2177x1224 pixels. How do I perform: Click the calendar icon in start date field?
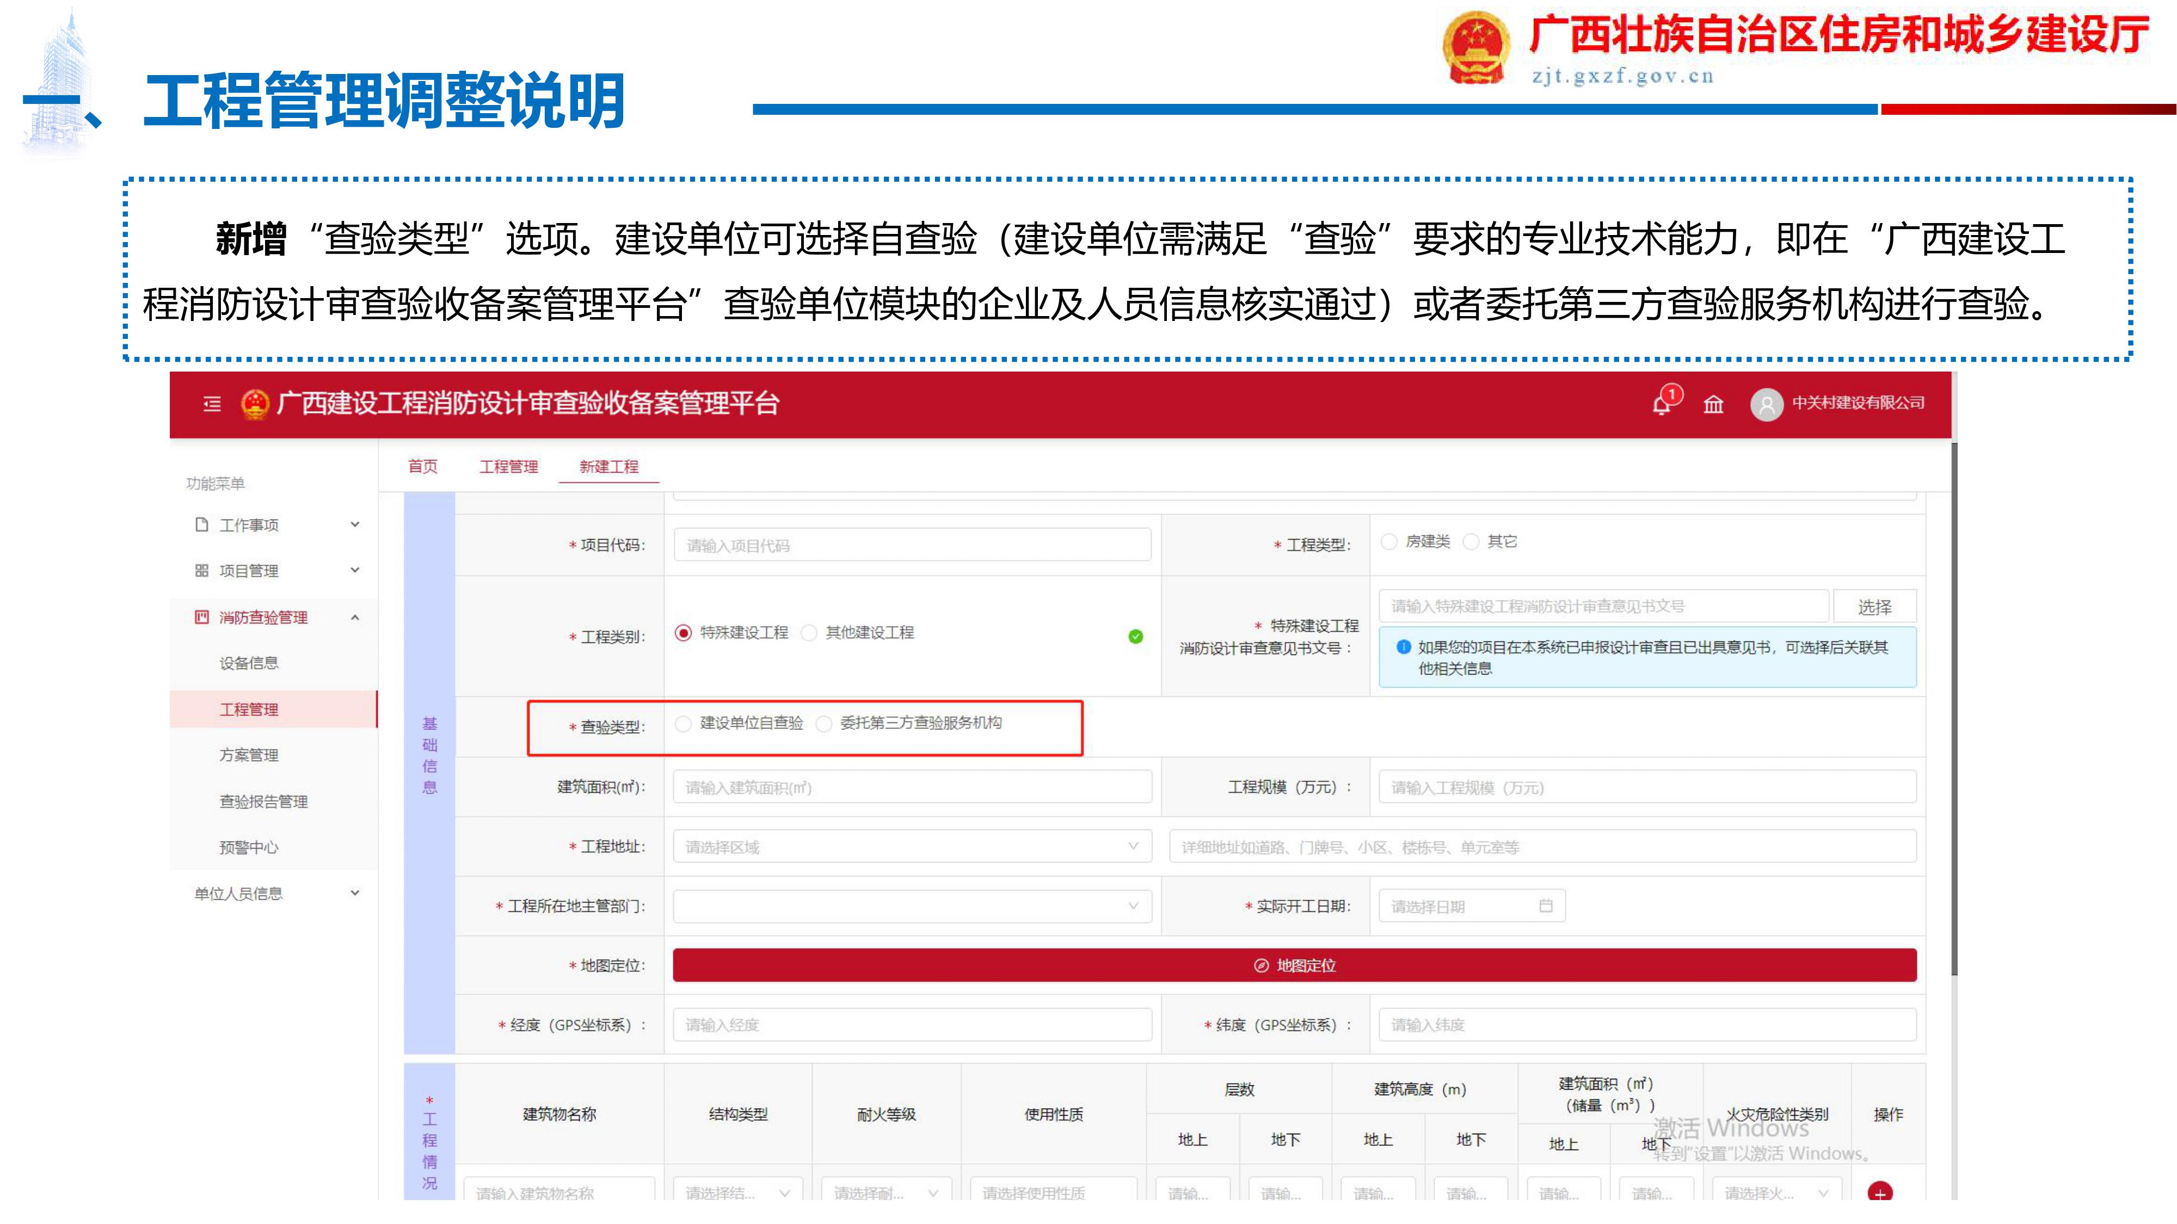pos(1546,906)
